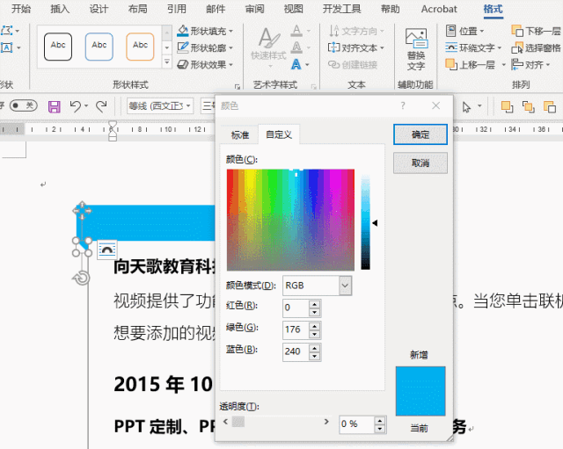563x449 pixels.
Task: Decrease transparency percent with down spinner
Action: [380, 429]
